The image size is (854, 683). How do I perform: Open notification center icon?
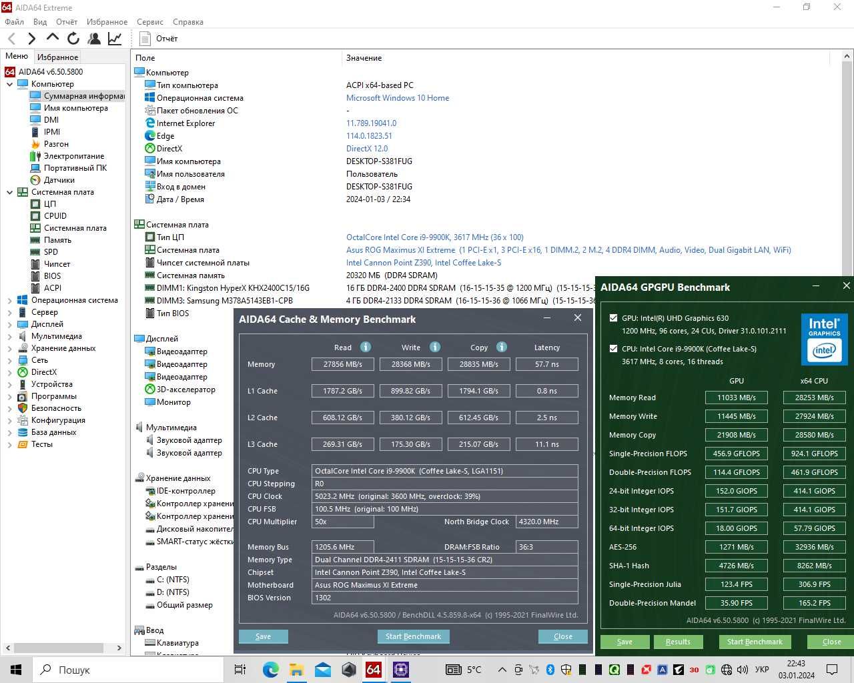tap(832, 670)
